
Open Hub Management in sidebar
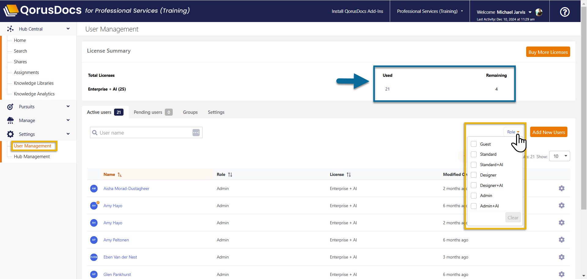coord(32,157)
